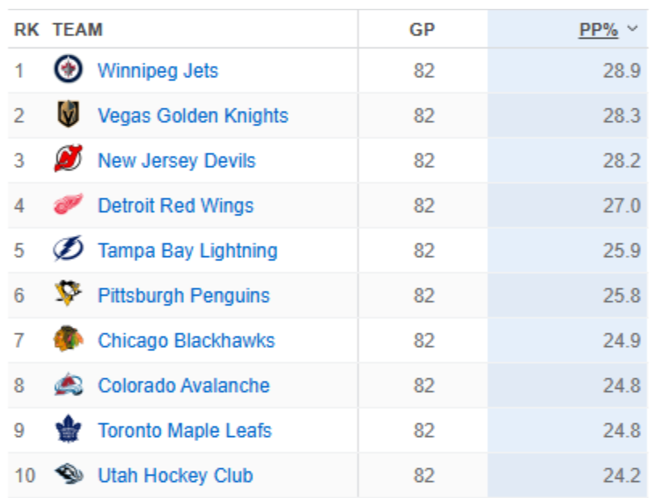Click the Vegas Golden Knights logo

(x=68, y=114)
